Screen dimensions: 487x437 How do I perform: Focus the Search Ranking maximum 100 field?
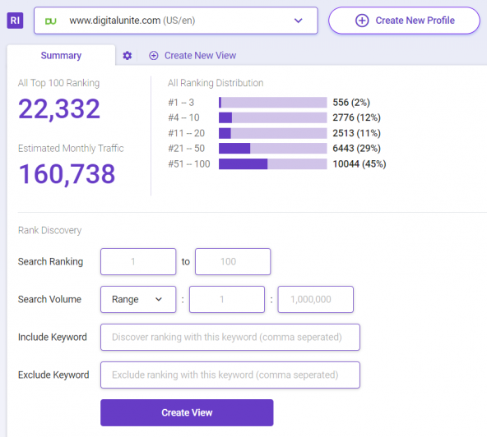233,261
